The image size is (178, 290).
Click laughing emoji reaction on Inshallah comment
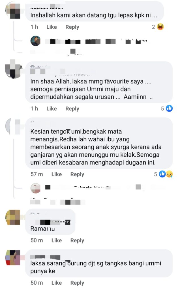coord(160,27)
